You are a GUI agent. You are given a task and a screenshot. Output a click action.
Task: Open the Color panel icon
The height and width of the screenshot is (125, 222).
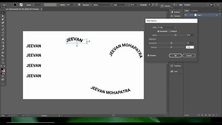172,72
